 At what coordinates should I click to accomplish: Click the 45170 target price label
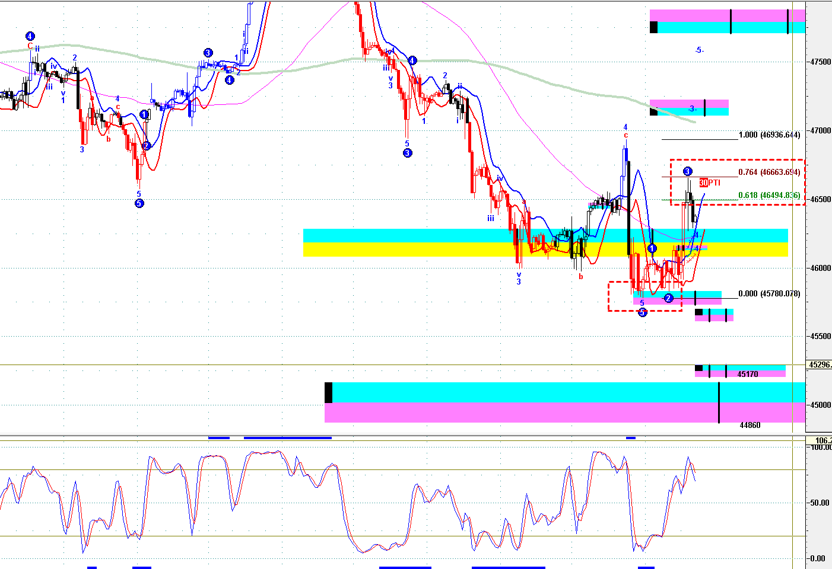tap(748, 375)
